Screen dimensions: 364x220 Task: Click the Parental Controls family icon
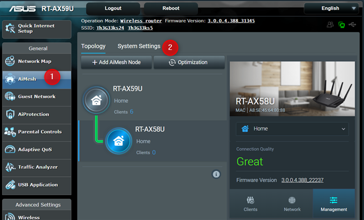click(10, 132)
